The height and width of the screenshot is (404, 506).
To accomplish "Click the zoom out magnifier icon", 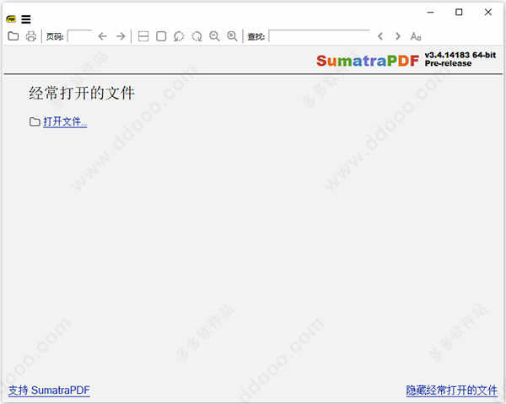I will 214,36.
